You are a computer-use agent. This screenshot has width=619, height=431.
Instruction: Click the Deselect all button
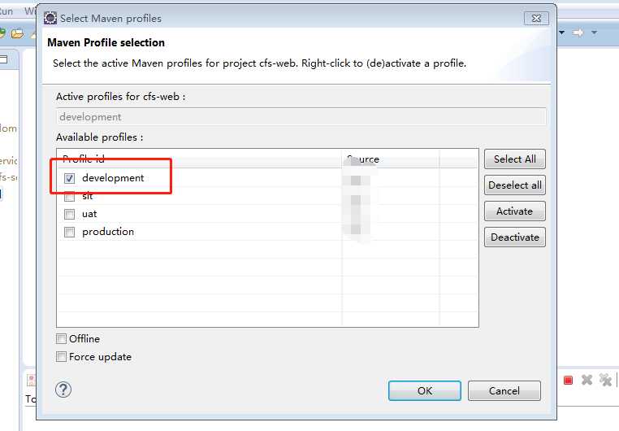(x=514, y=185)
